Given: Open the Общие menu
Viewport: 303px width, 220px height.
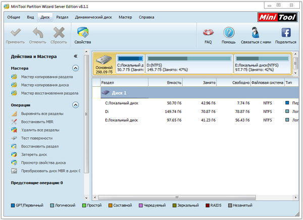Looking at the screenshot, I should pyautogui.click(x=14, y=17).
